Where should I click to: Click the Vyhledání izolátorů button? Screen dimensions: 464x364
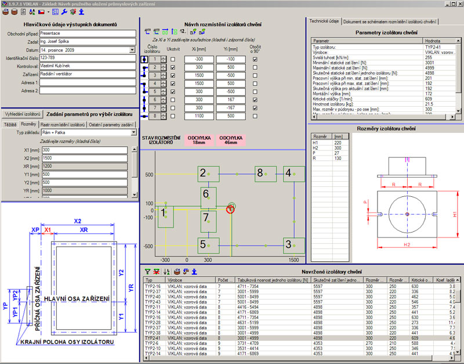[22, 114]
